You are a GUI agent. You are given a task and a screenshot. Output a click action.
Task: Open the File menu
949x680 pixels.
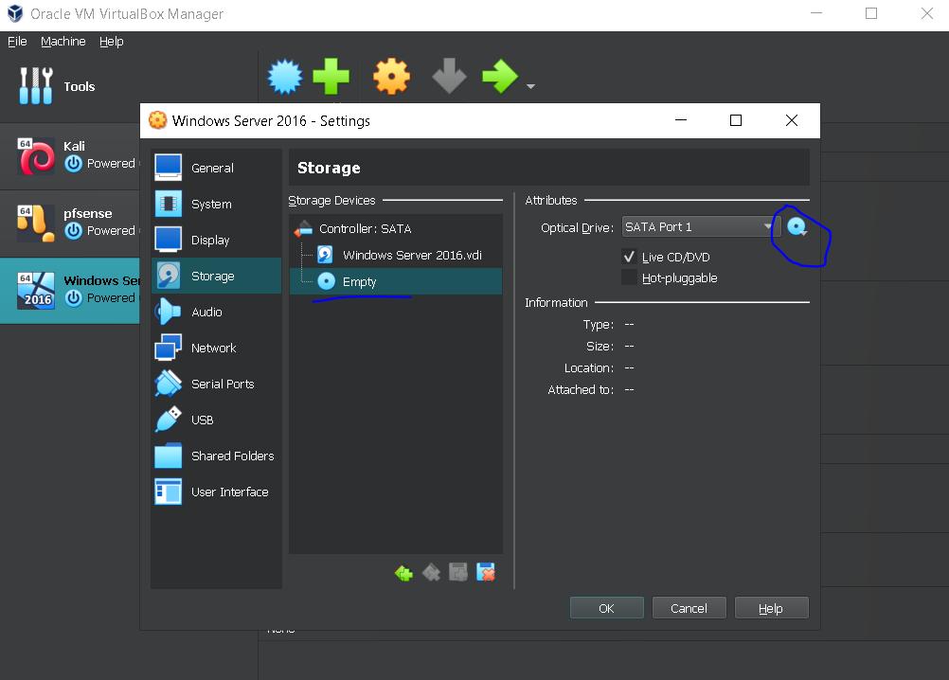click(17, 41)
